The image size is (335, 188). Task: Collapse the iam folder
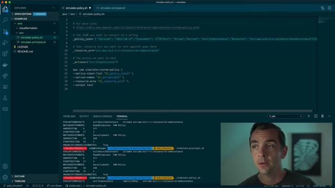(x=21, y=33)
